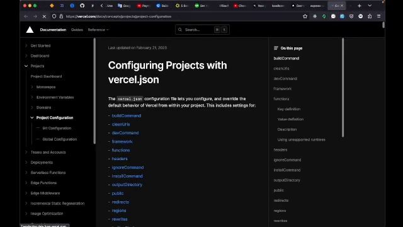Viewport: 403px width, 227px height.
Task: Click the padlock site info icon
Action: [61, 16]
